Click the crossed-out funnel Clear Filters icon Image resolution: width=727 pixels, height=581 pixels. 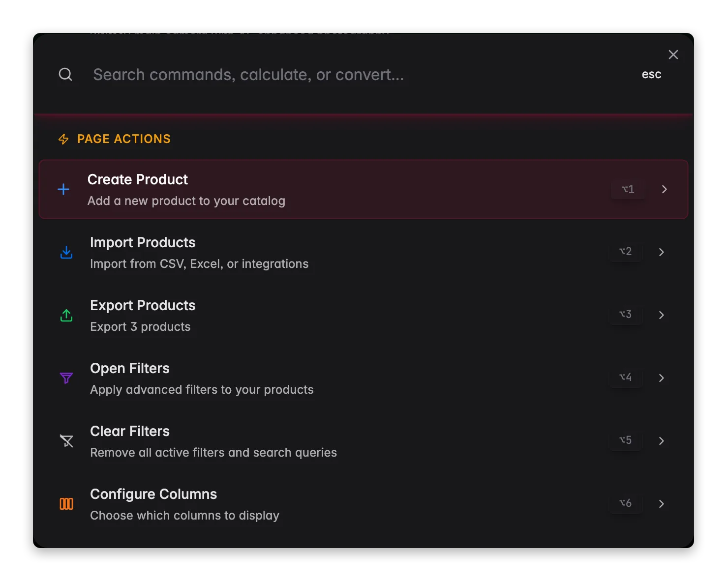(66, 441)
